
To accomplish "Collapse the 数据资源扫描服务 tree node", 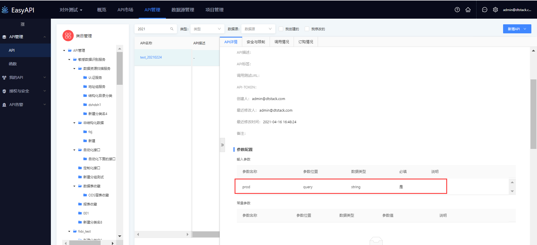I will [74, 69].
